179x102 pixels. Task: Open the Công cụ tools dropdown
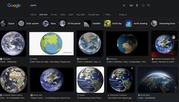[123, 15]
